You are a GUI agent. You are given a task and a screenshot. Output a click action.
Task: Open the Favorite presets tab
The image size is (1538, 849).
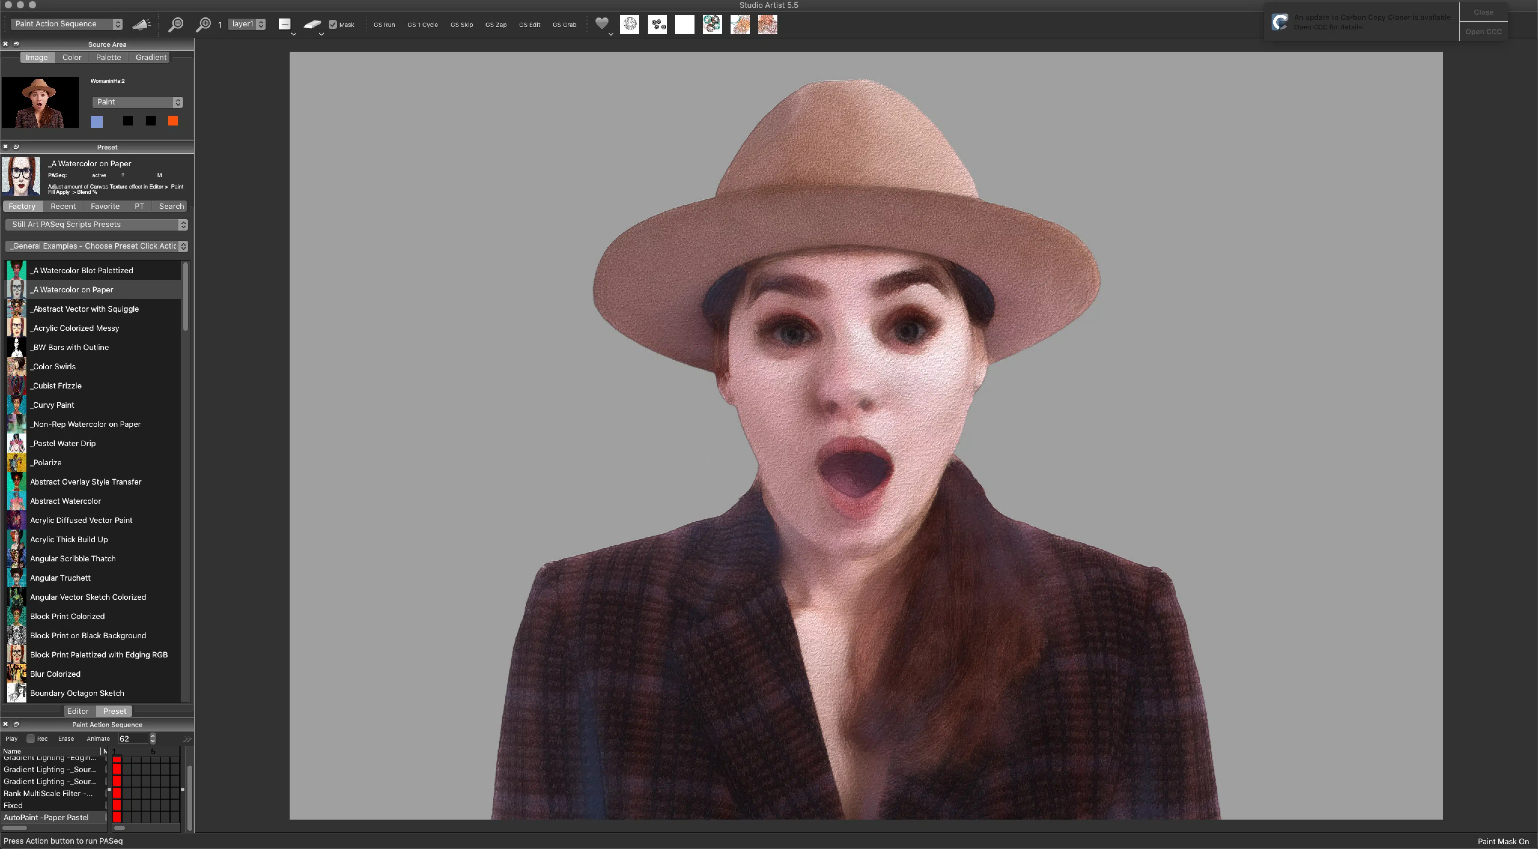coord(105,206)
